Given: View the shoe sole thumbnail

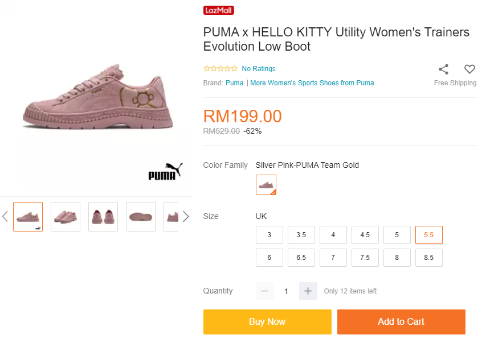Looking at the screenshot, I should click(141, 217).
